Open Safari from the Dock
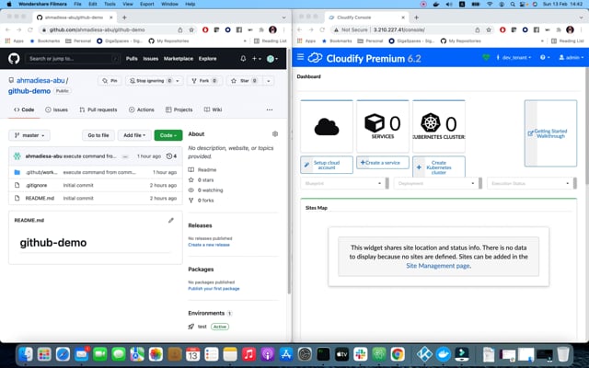 [63, 353]
